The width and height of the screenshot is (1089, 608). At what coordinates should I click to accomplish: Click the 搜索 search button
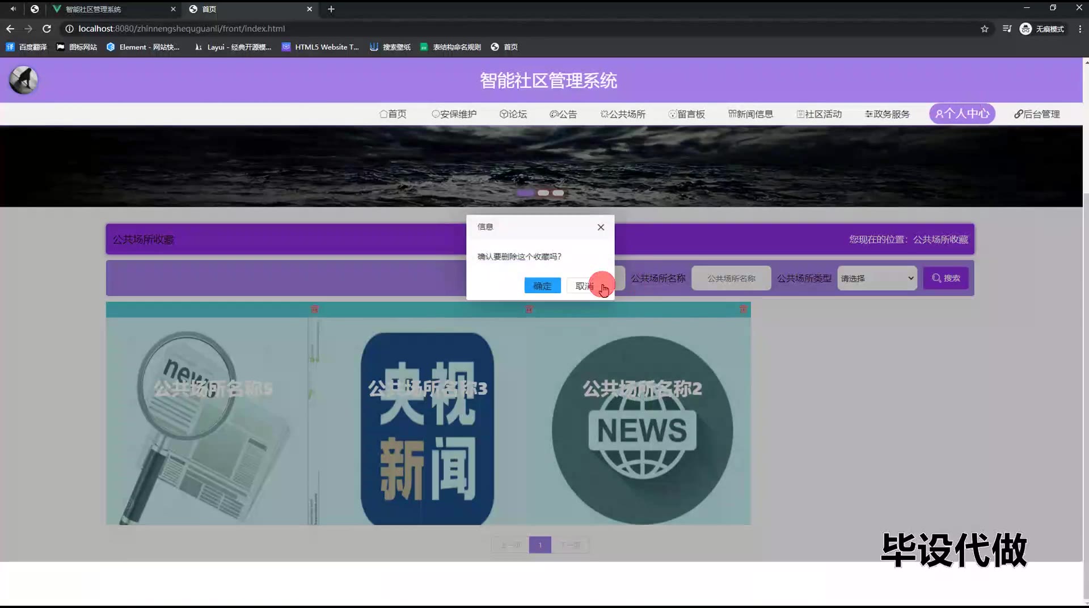pos(946,278)
